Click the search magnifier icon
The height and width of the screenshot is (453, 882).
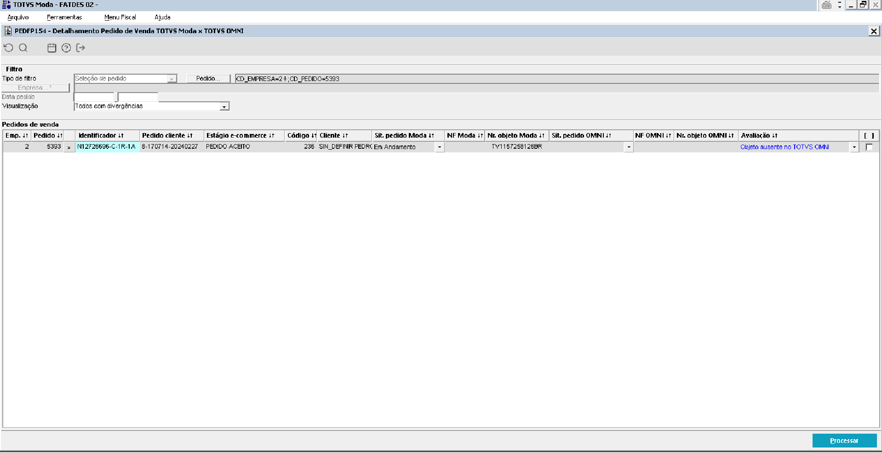(x=23, y=48)
